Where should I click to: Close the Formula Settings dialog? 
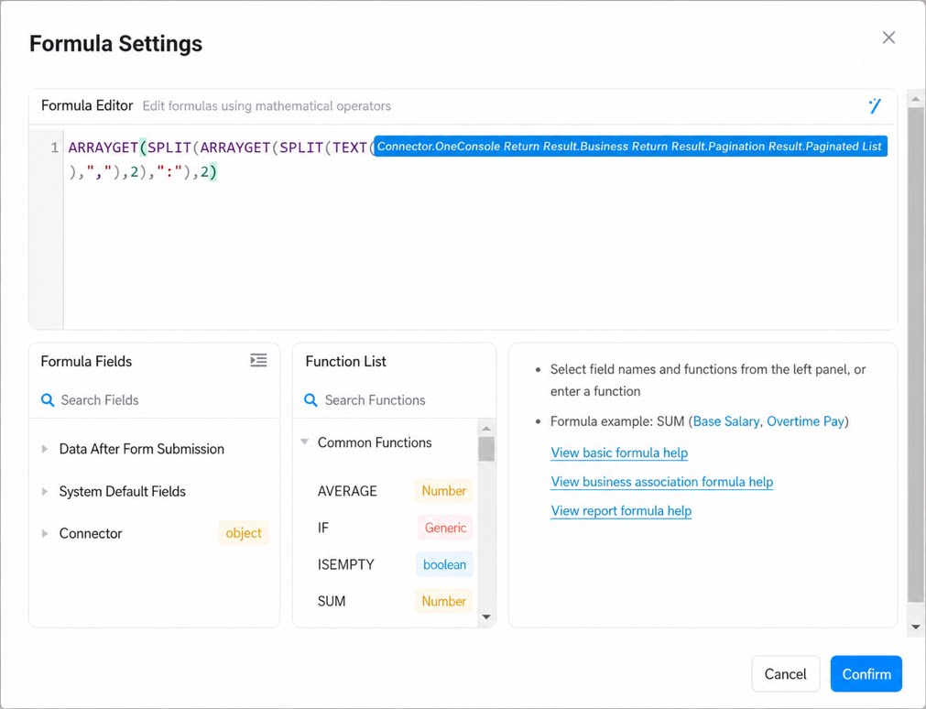coord(888,38)
